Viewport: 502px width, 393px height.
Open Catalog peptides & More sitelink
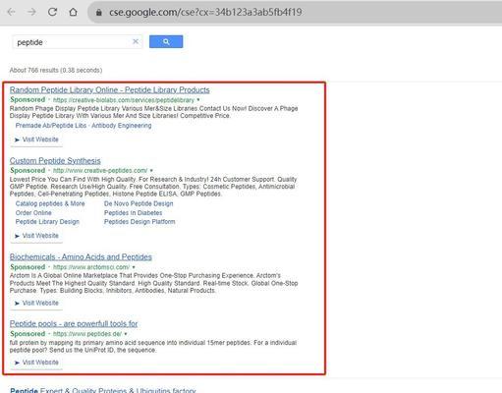(x=50, y=203)
